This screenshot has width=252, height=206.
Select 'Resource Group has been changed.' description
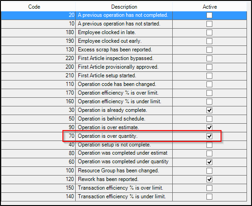(x=118, y=171)
